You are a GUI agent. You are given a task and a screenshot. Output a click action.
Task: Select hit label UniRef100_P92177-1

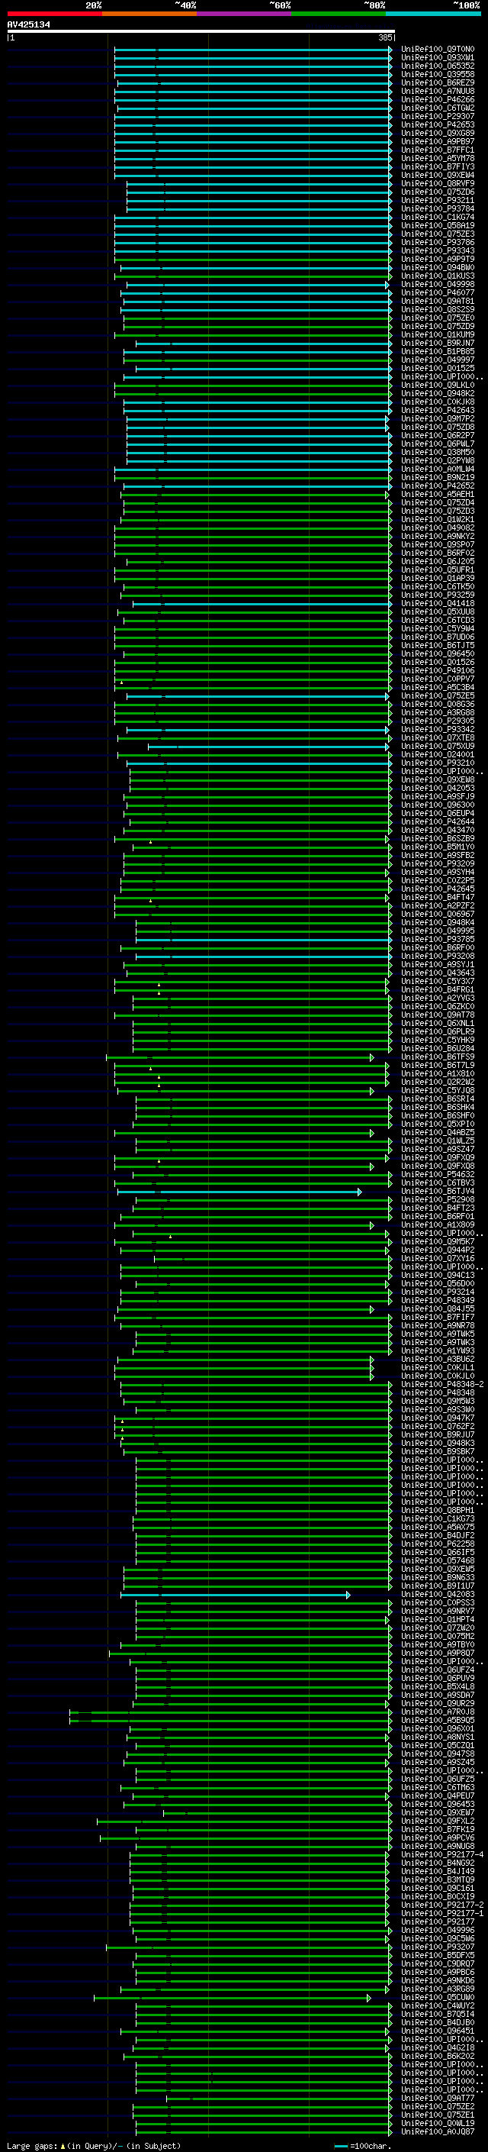click(x=442, y=1913)
